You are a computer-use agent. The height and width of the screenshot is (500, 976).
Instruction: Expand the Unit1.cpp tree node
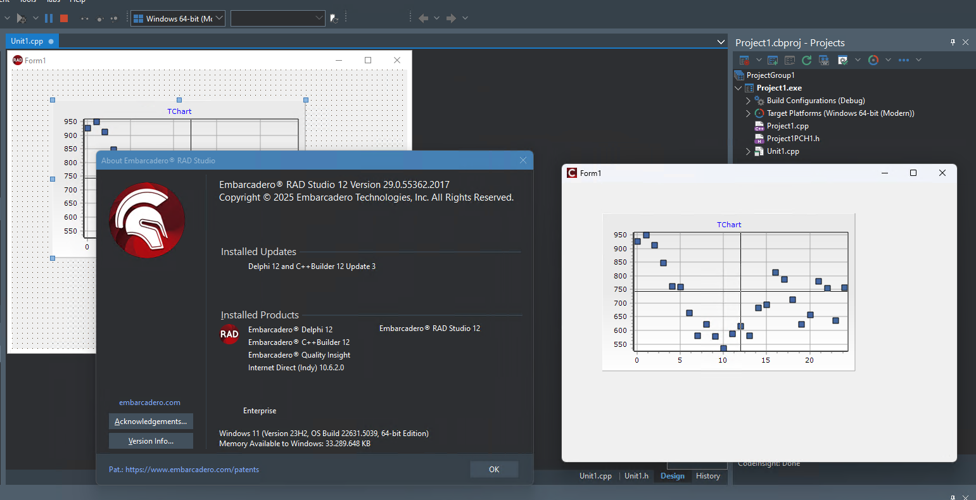748,151
